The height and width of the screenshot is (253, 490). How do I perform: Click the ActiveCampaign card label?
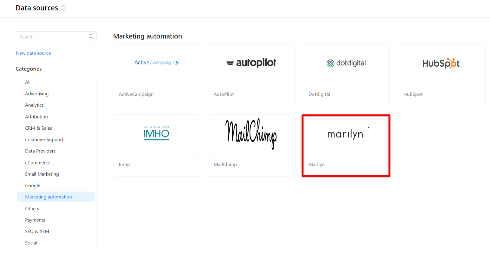pos(136,94)
